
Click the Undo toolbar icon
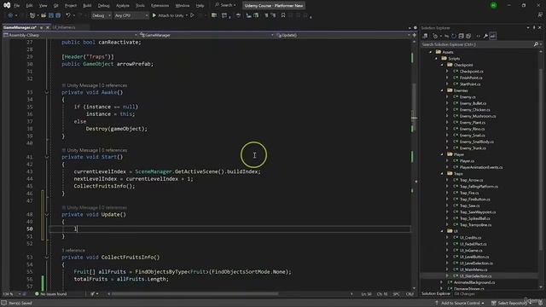(x=68, y=15)
